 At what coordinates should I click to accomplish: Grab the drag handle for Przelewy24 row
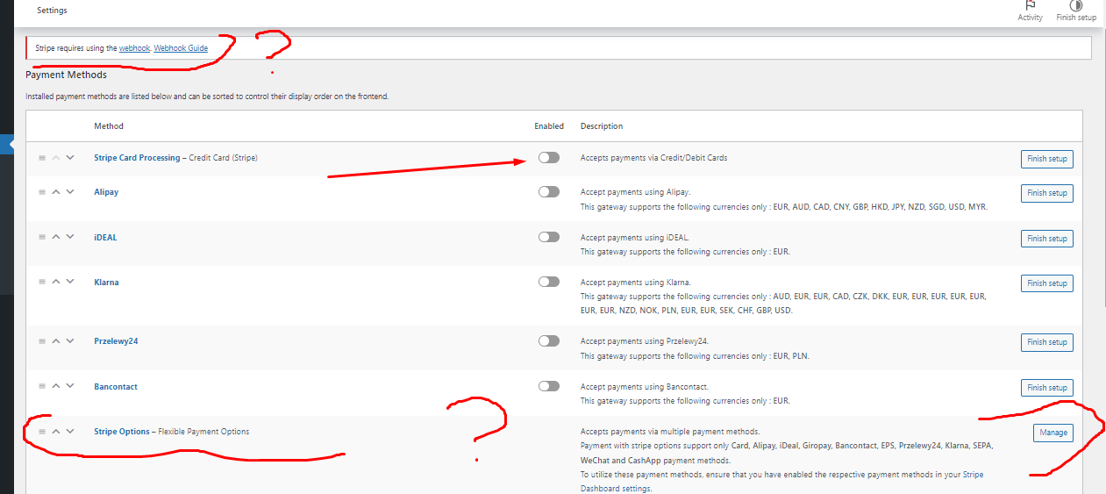tap(41, 341)
